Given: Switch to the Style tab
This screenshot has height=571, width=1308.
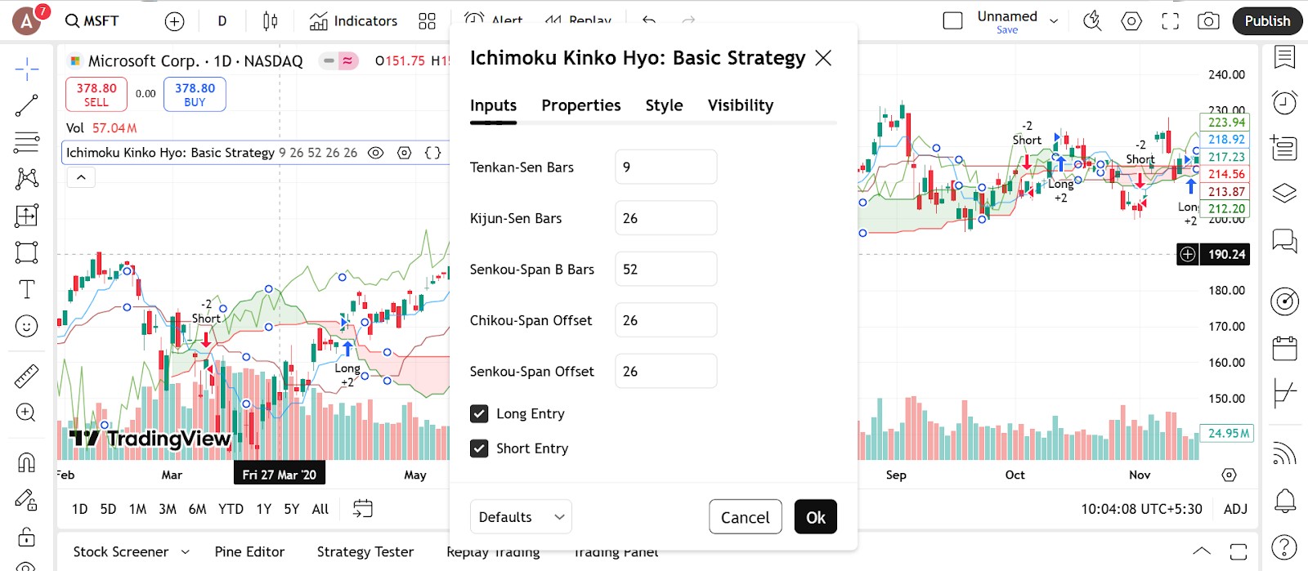Looking at the screenshot, I should click(664, 105).
